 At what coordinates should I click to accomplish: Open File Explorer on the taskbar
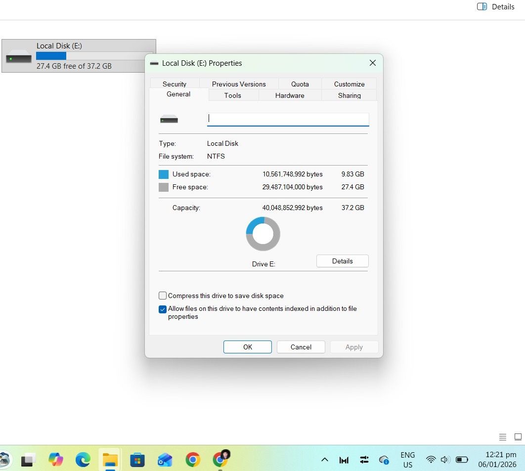tap(110, 459)
